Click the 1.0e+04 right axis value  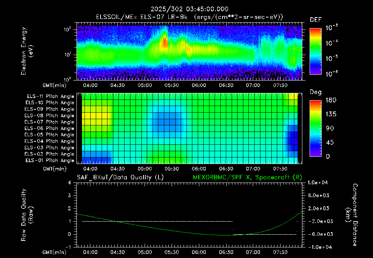[x=318, y=183]
